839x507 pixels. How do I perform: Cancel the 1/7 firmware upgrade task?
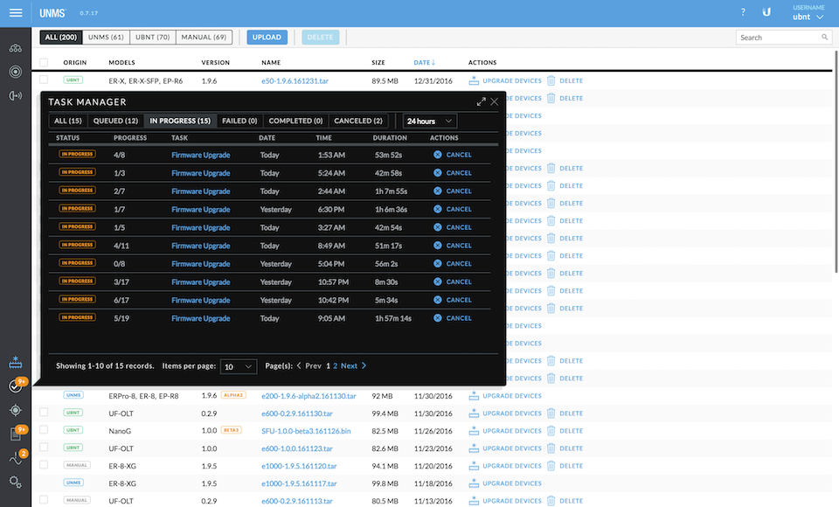pyautogui.click(x=453, y=209)
